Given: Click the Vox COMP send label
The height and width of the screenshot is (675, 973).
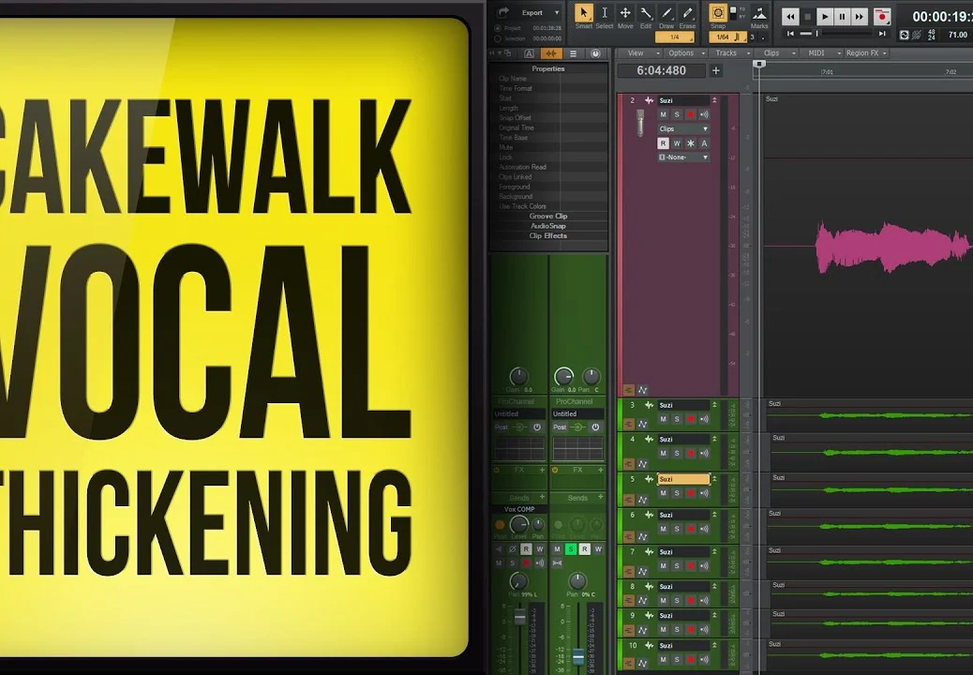Looking at the screenshot, I should pyautogui.click(x=519, y=509).
